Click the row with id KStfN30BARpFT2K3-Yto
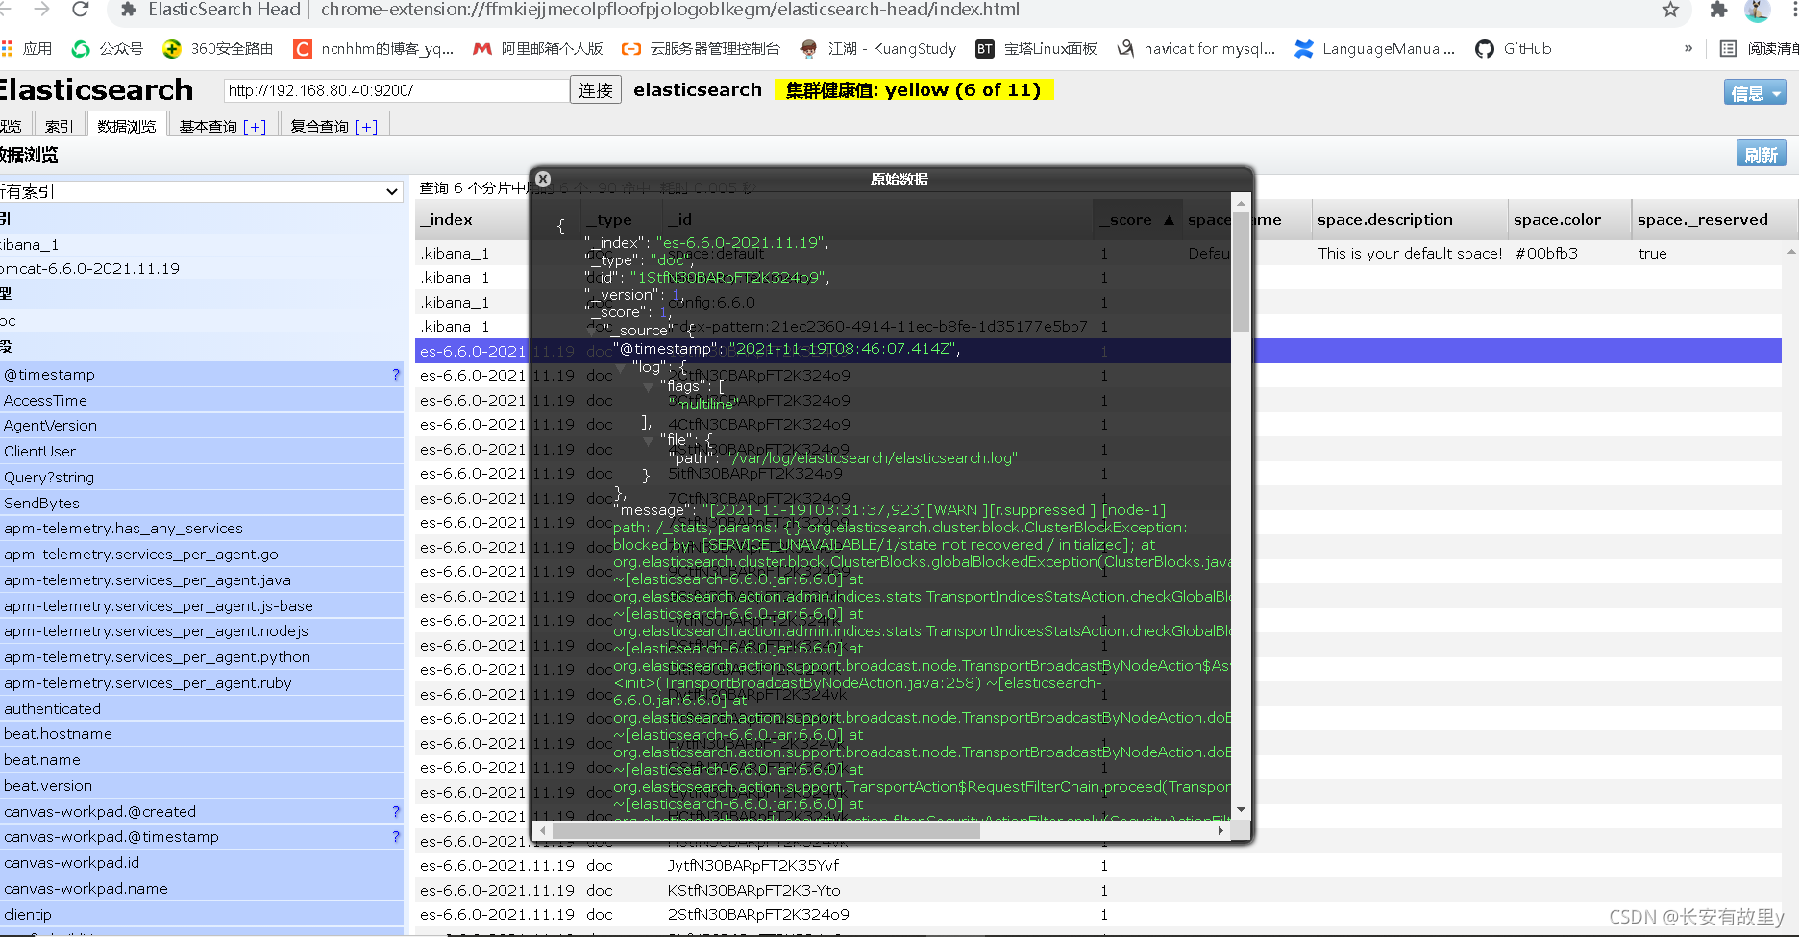This screenshot has width=1799, height=937. pos(1098,891)
